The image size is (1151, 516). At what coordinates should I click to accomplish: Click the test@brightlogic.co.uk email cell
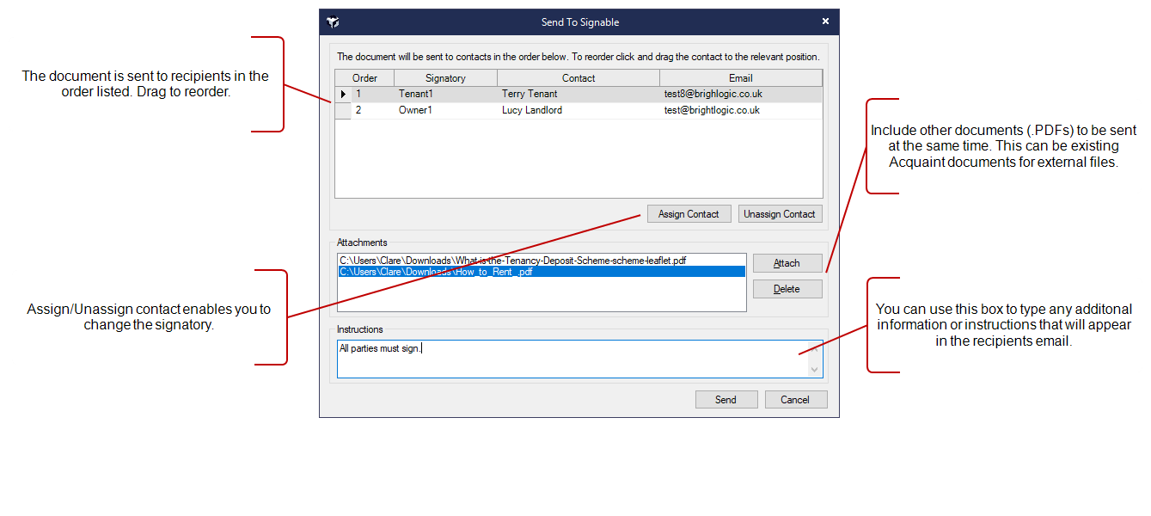coord(713,111)
